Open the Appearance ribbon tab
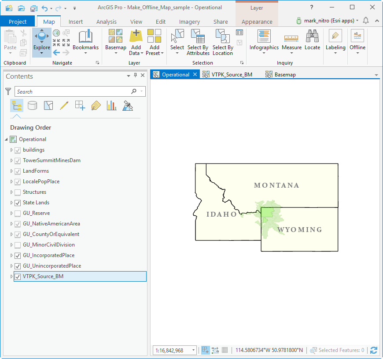The width and height of the screenshot is (383, 359). [257, 22]
